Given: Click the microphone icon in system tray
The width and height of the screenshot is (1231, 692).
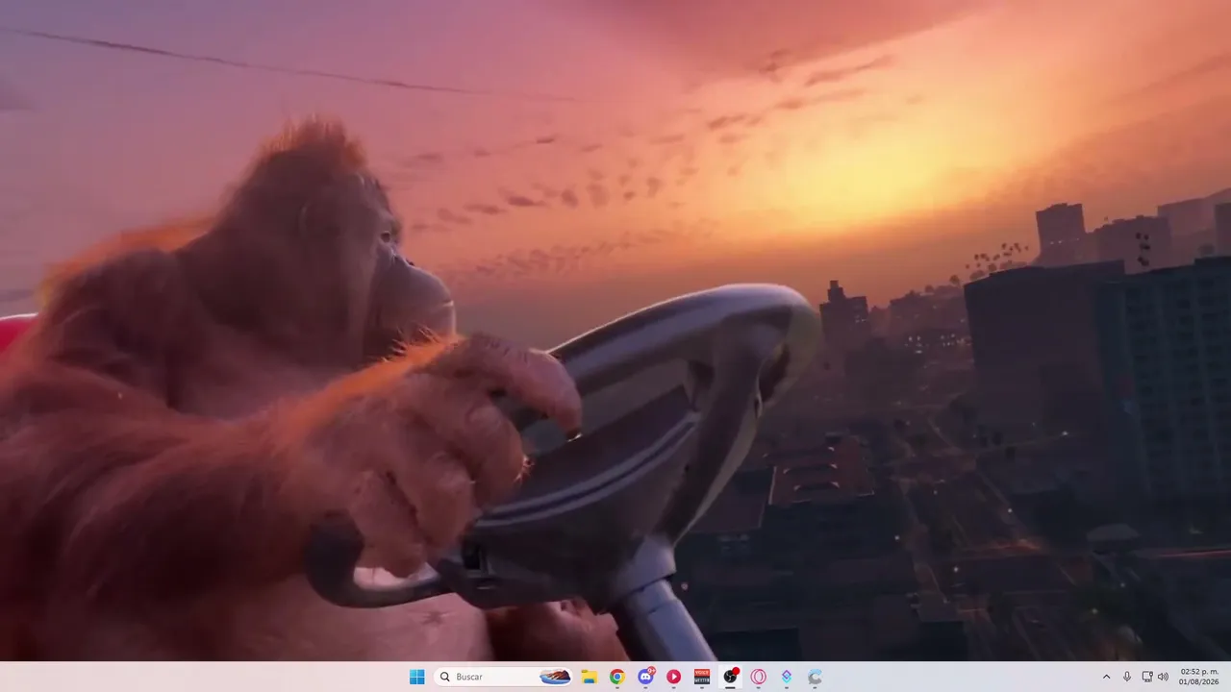Looking at the screenshot, I should point(1127,677).
